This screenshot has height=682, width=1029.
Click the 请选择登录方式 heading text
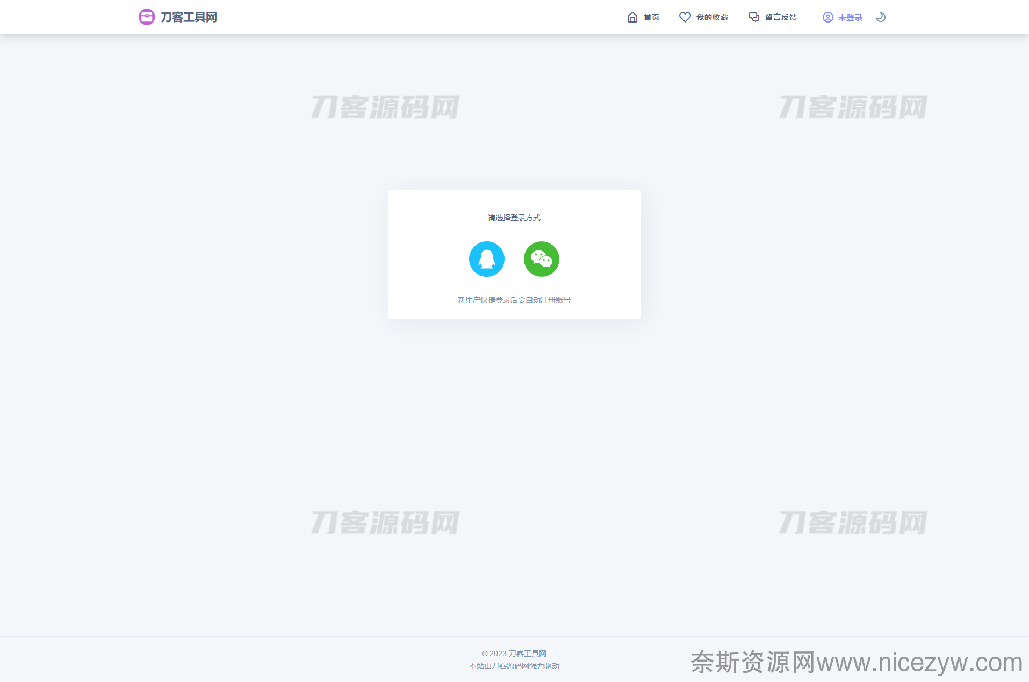pos(514,218)
